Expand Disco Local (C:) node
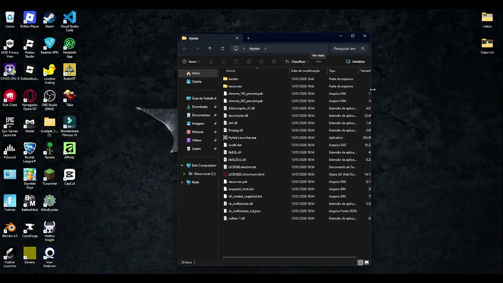The height and width of the screenshot is (283, 503). [x=184, y=174]
